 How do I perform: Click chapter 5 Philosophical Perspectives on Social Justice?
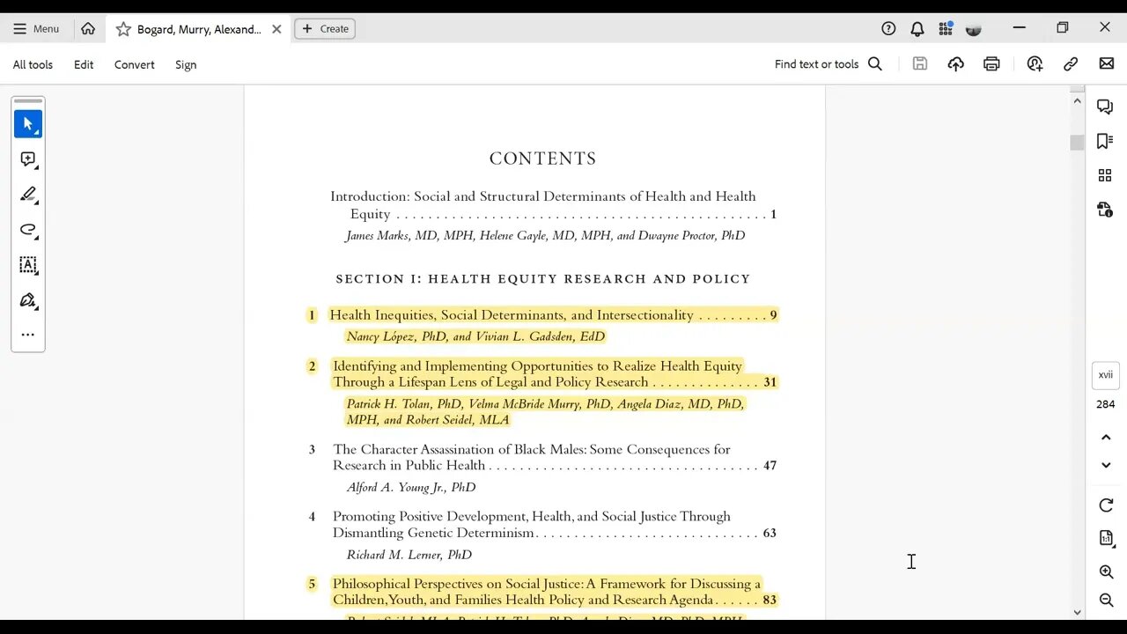click(x=554, y=592)
